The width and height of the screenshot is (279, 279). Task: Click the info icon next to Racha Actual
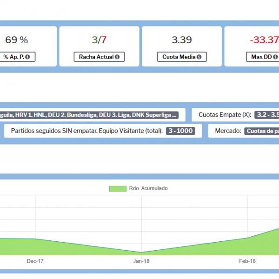[117, 57]
